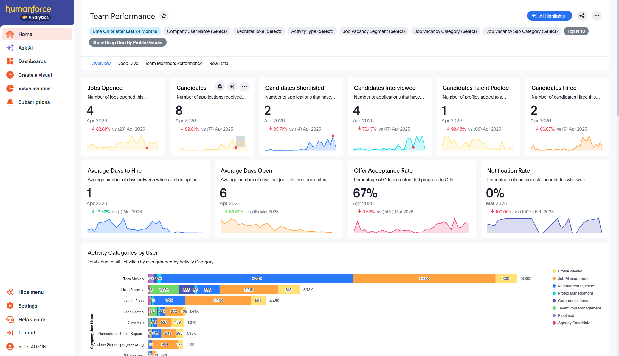
Task: Click the Settings link
Action: [28, 306]
